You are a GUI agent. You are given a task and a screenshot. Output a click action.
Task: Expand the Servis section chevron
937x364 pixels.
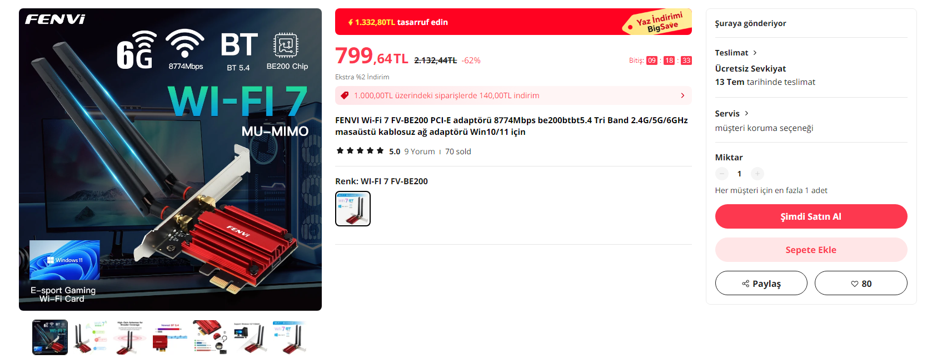pyautogui.click(x=746, y=113)
